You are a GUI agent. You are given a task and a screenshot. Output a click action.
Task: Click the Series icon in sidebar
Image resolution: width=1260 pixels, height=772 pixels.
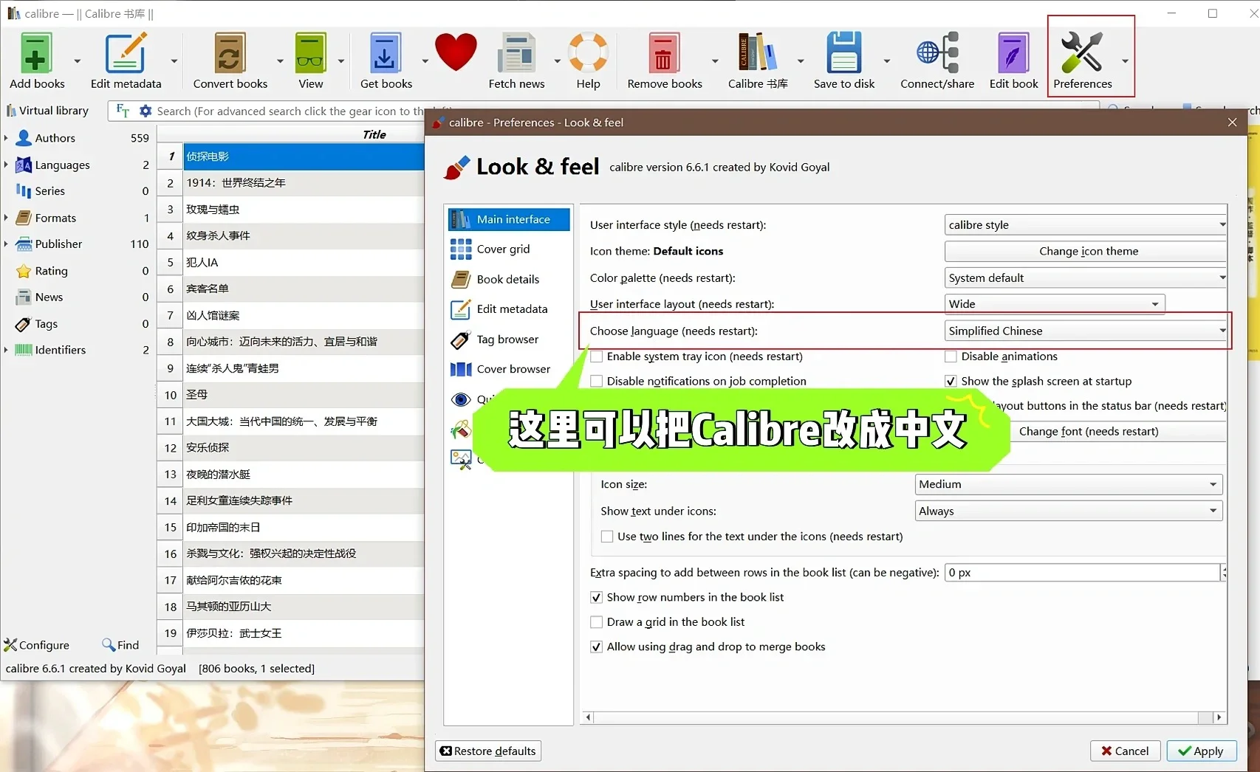[x=24, y=191]
